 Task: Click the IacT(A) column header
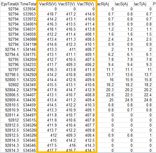click(x=143, y=4)
